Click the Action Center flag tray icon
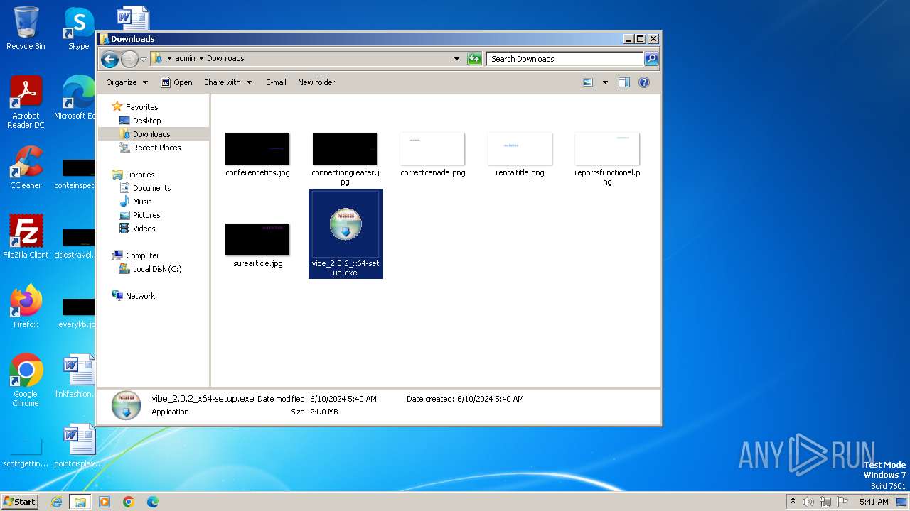The width and height of the screenshot is (910, 511). [842, 502]
